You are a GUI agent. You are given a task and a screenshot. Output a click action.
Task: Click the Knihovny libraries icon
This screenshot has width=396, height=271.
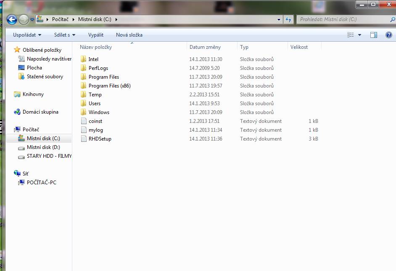pyautogui.click(x=17, y=94)
